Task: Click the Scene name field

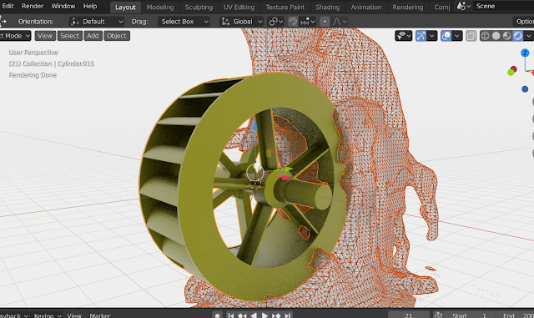Action: [x=504, y=6]
